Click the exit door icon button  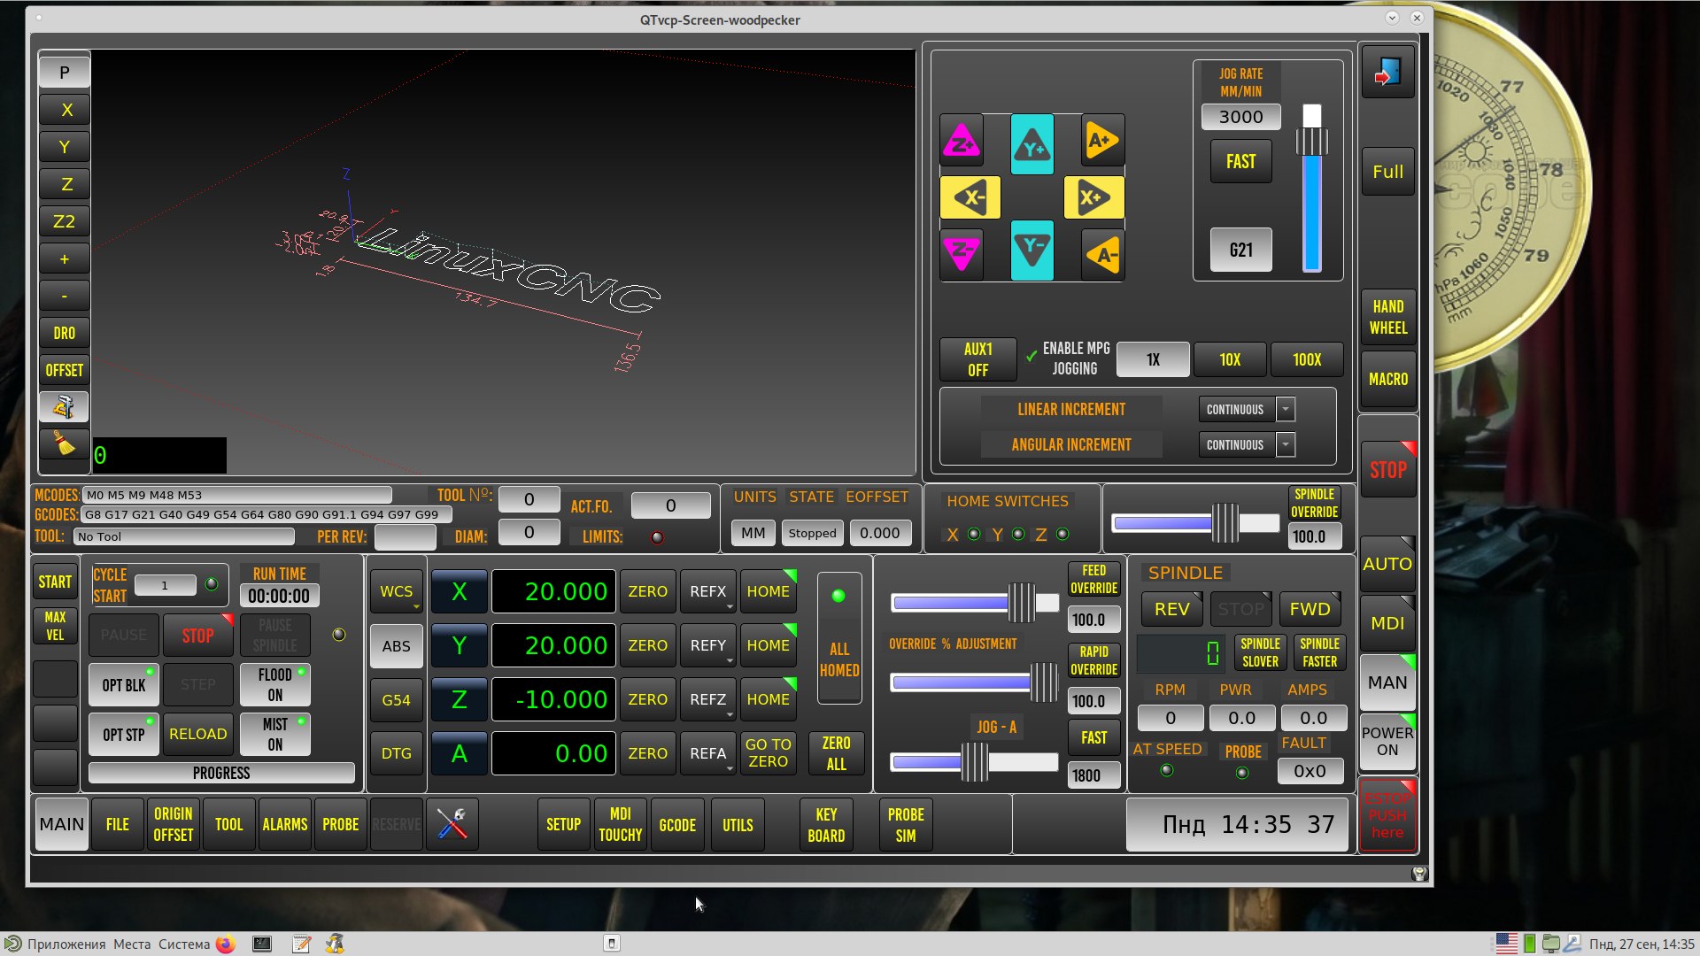pyautogui.click(x=1387, y=73)
